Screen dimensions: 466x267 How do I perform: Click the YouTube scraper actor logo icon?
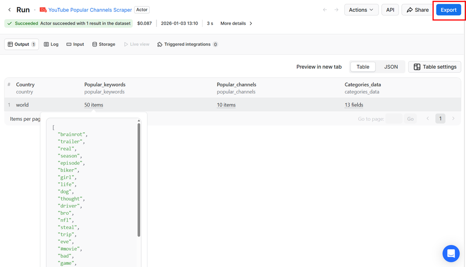point(43,10)
